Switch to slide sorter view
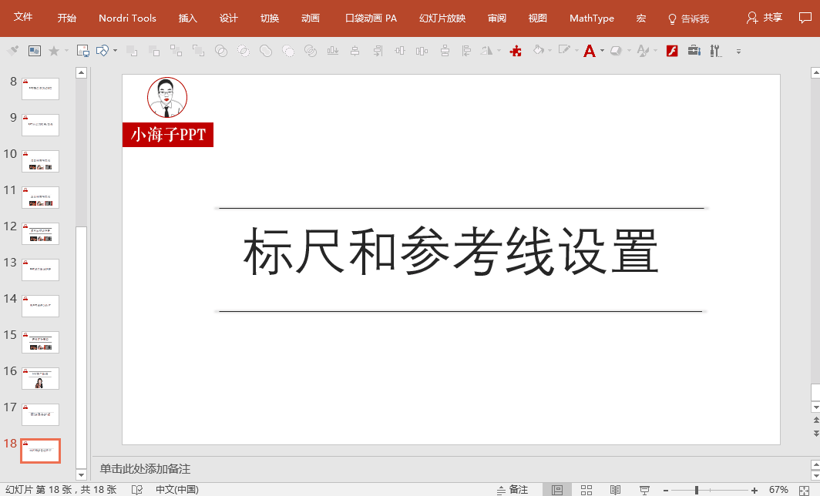This screenshot has width=820, height=496. click(x=586, y=490)
